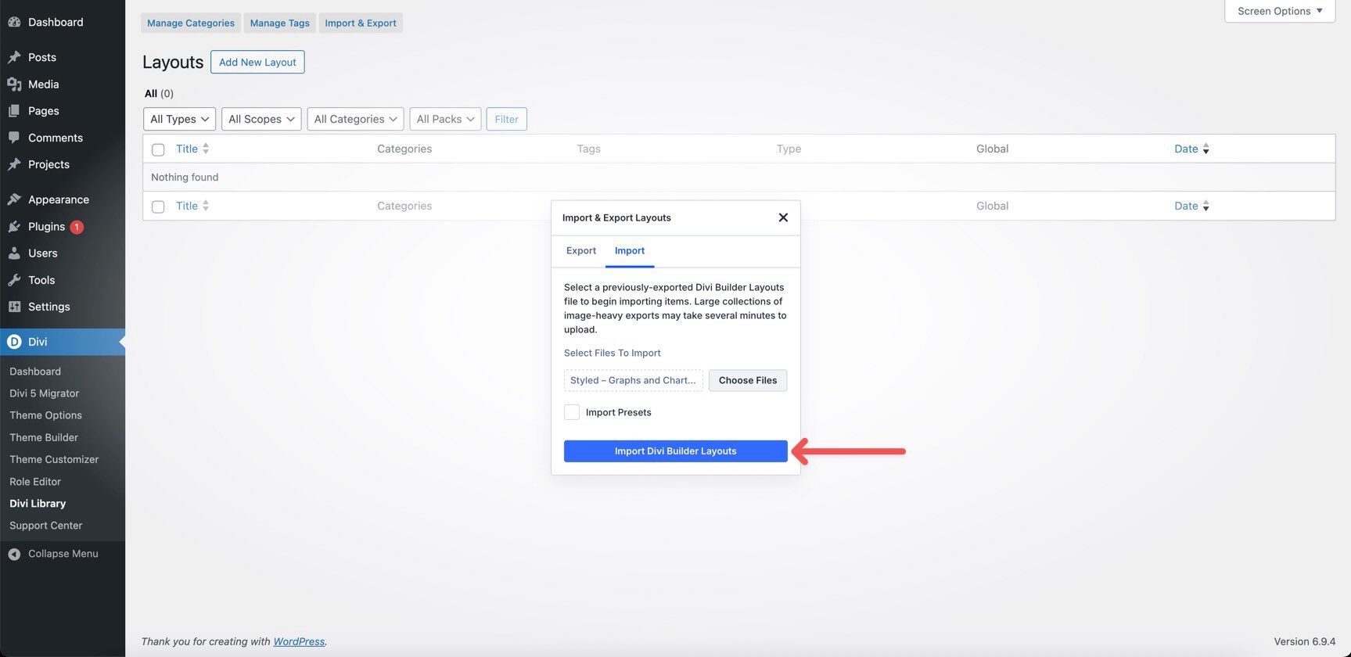Open Theme Options submenu item
This screenshot has width=1351, height=657.
coord(45,415)
